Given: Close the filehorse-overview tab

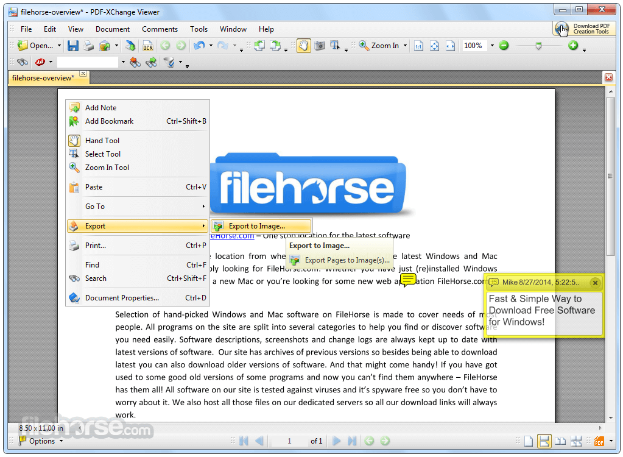Looking at the screenshot, I should point(83,74).
